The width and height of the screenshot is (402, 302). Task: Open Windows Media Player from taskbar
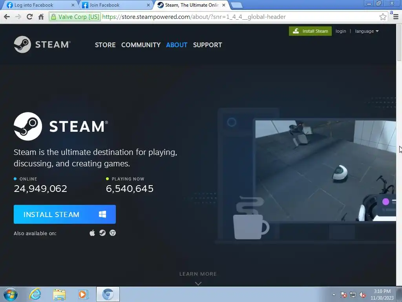(x=83, y=294)
